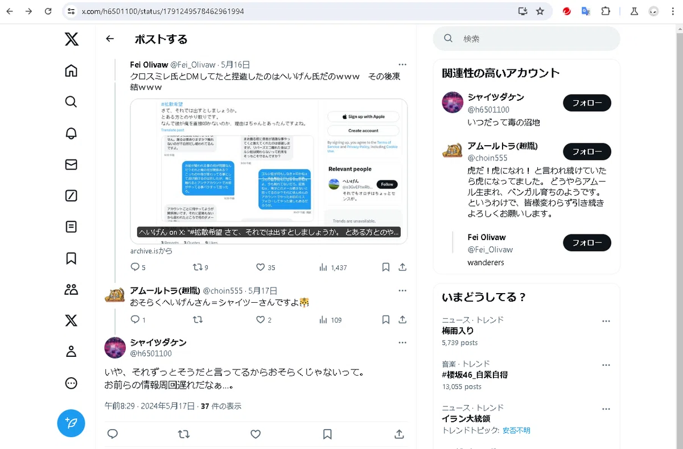Bookmark the main シャイツダケン post

(x=327, y=434)
